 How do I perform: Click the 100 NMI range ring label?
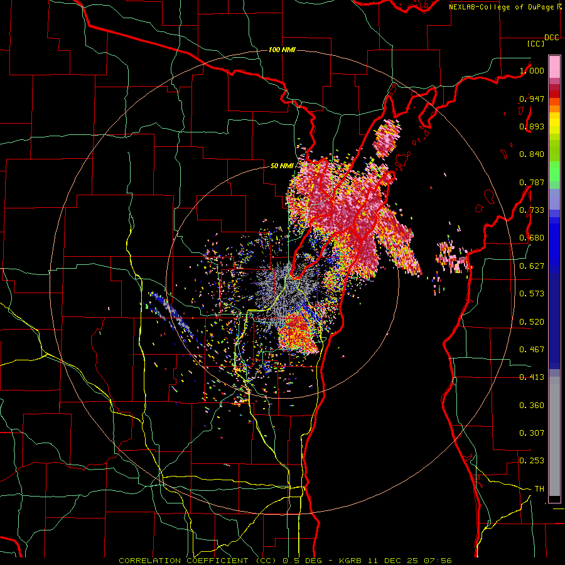(x=282, y=50)
